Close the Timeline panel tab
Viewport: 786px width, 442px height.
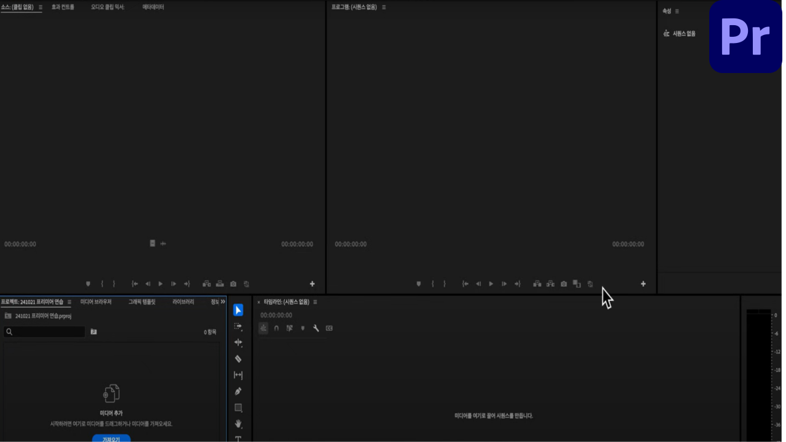(259, 302)
